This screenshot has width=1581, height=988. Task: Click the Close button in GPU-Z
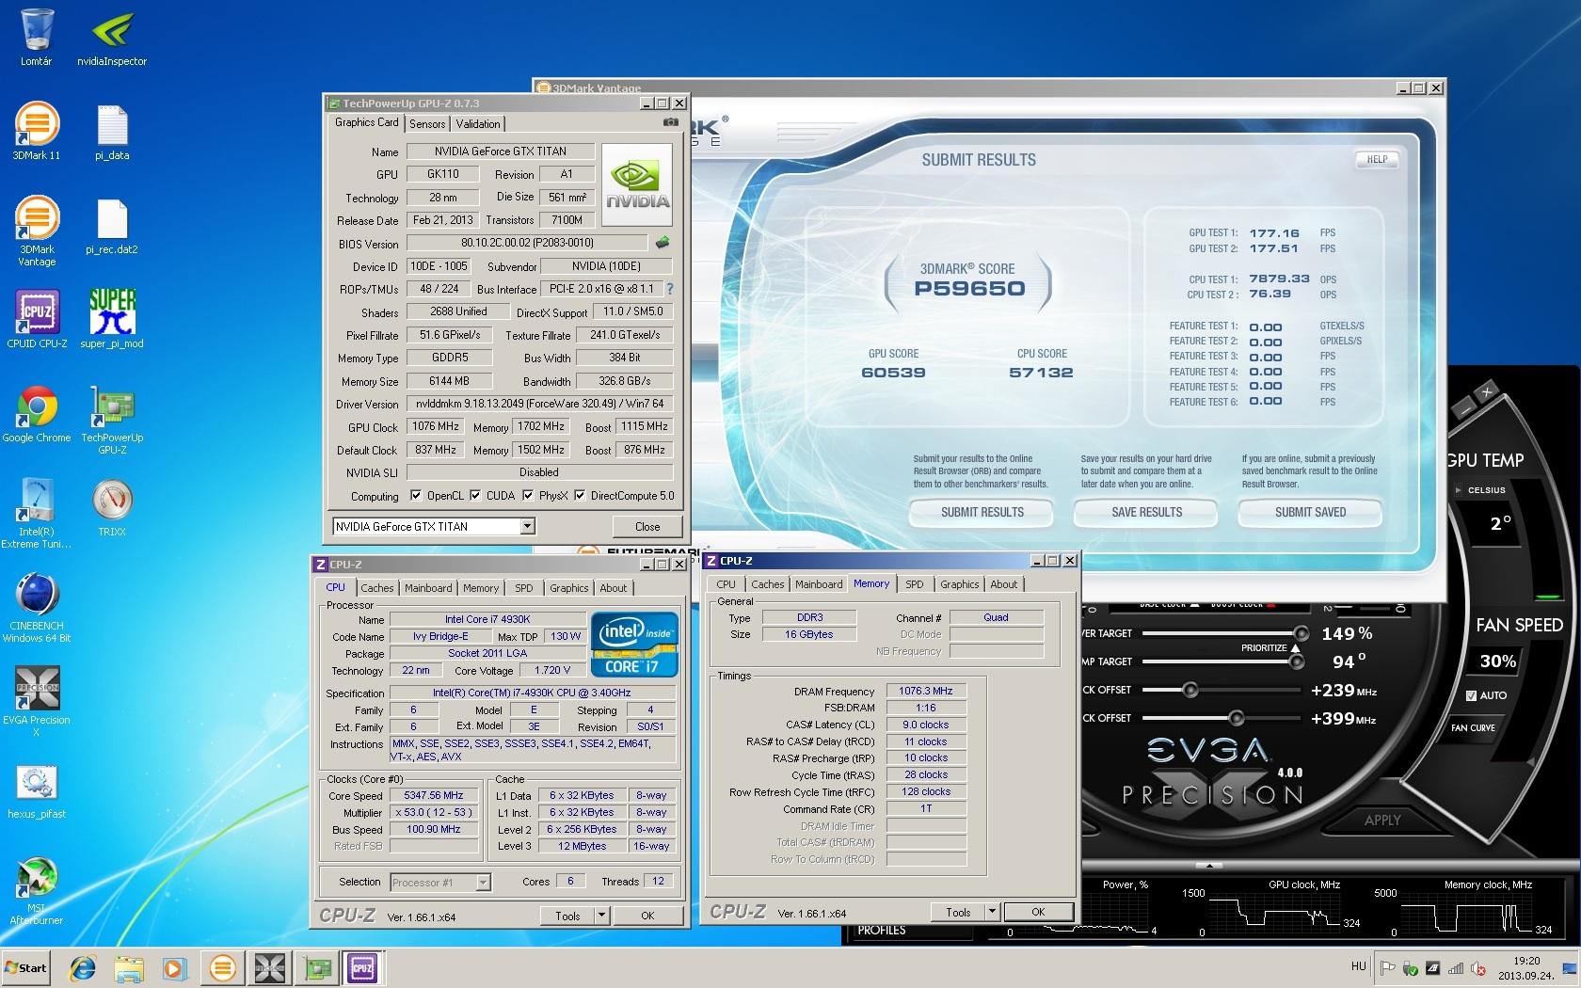(647, 526)
